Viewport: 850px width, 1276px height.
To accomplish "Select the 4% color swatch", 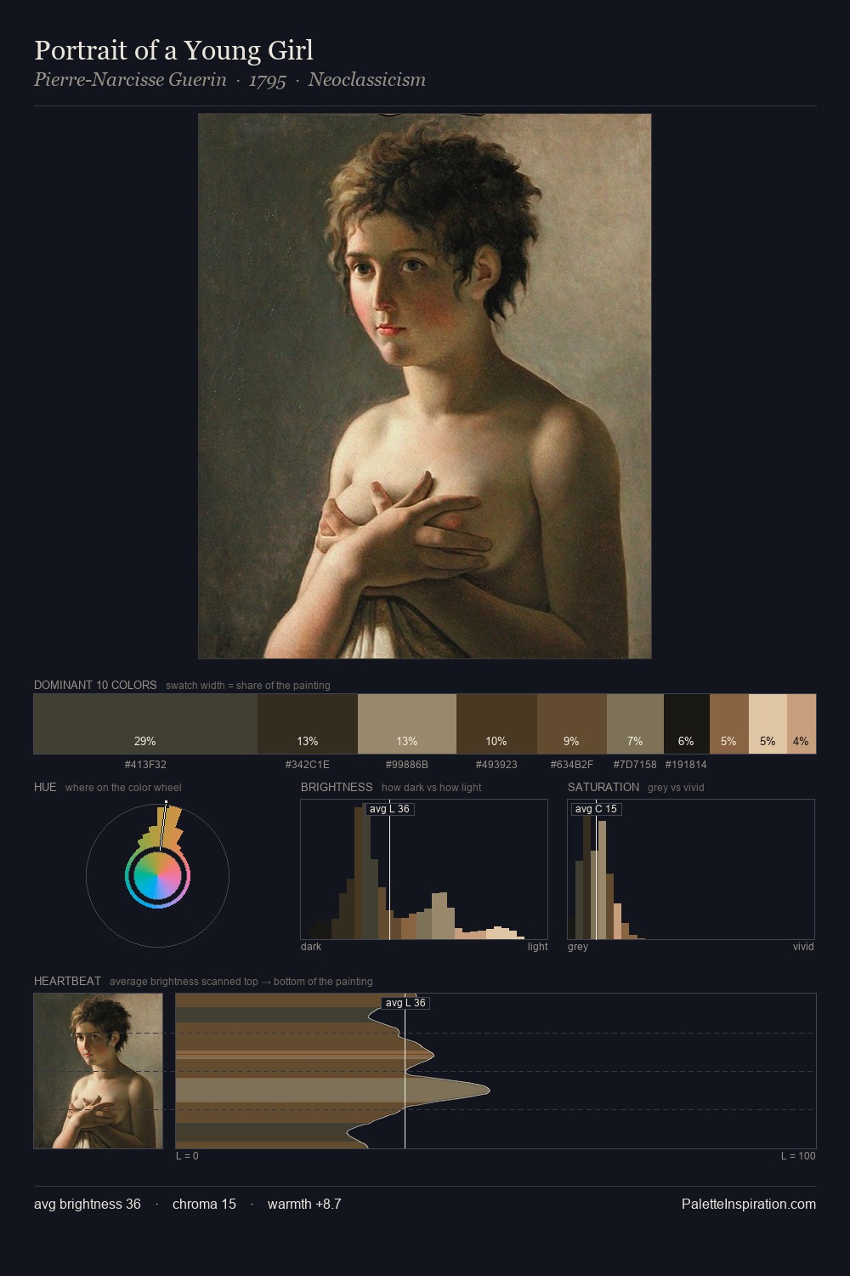I will pyautogui.click(x=802, y=724).
